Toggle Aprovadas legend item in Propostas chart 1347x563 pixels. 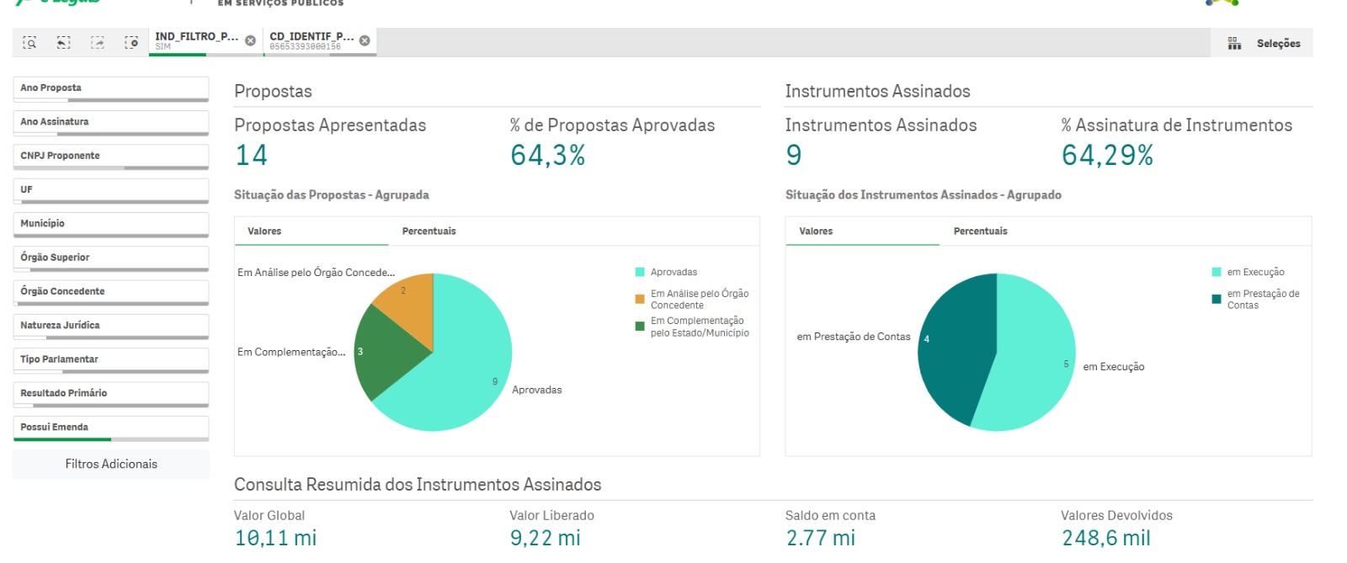673,272
